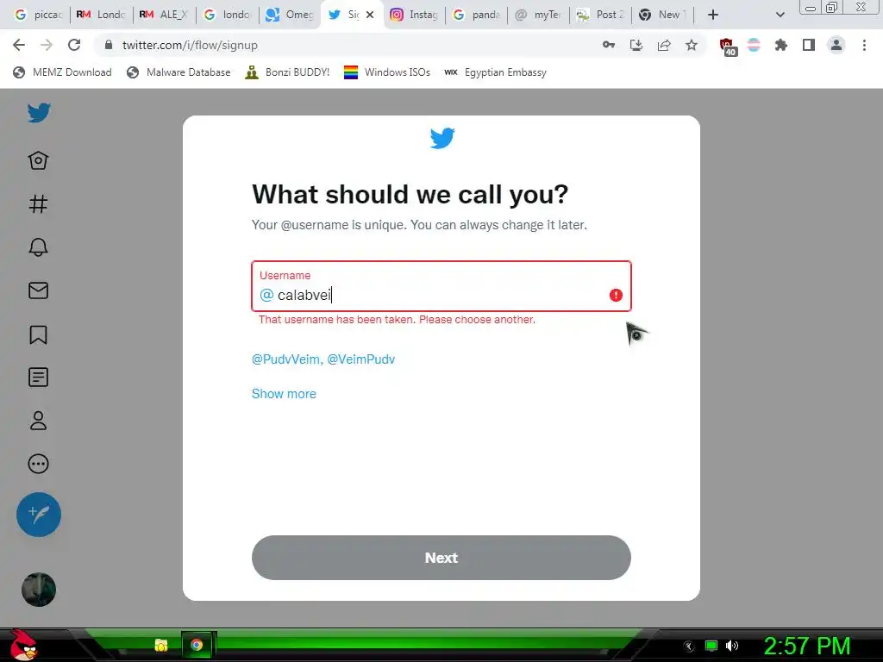Open Profile person icon in sidebar
The height and width of the screenshot is (662, 883).
tap(38, 421)
